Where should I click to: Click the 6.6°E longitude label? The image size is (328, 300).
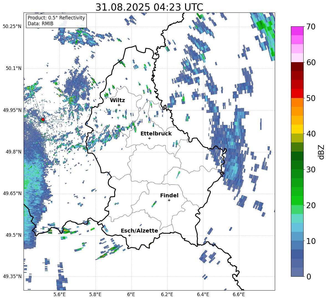click(239, 294)
